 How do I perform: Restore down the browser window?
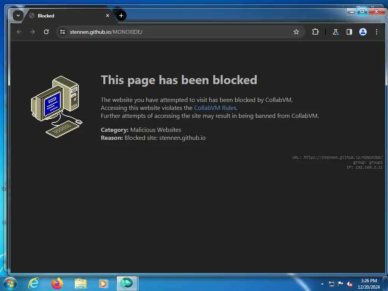[x=362, y=11]
